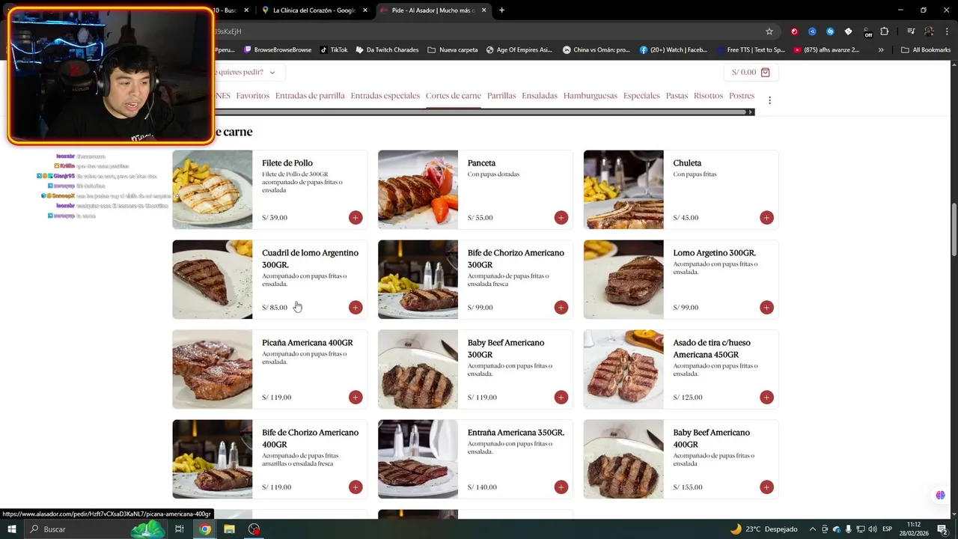Click the Shazam extension icon
Viewport: 958px width, 539px height.
(x=830, y=31)
